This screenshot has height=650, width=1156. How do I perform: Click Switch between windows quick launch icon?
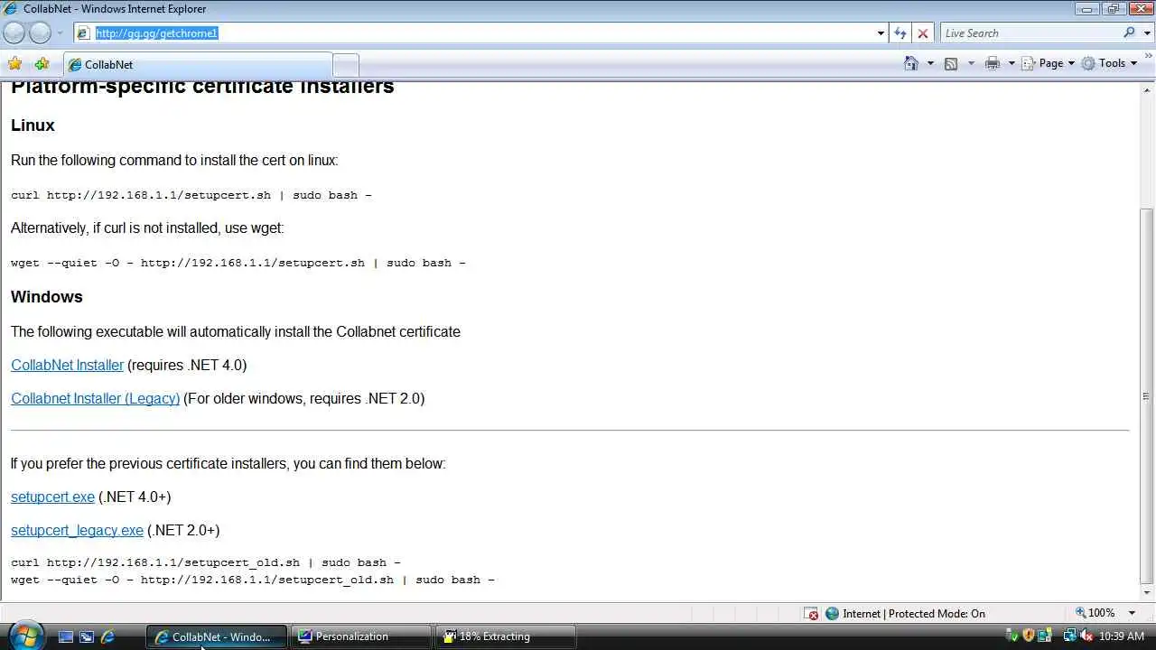[x=87, y=636]
